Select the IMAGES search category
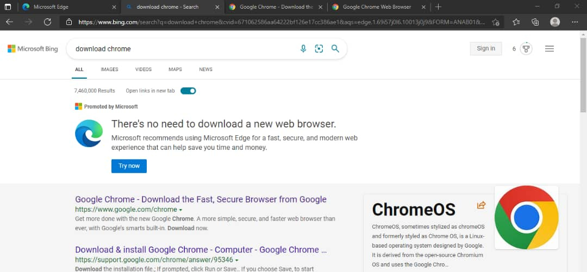This screenshot has width=587, height=272. pos(109,69)
